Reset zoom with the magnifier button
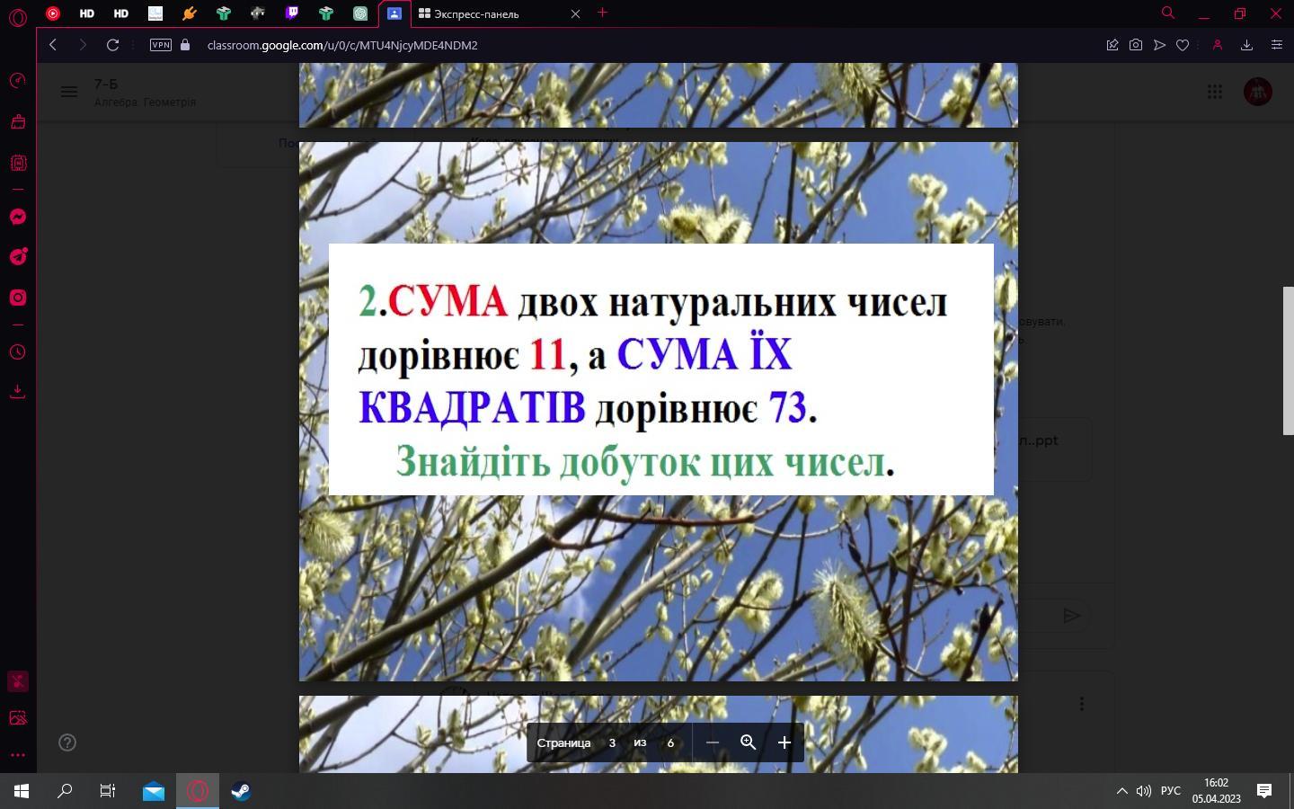 (x=748, y=742)
